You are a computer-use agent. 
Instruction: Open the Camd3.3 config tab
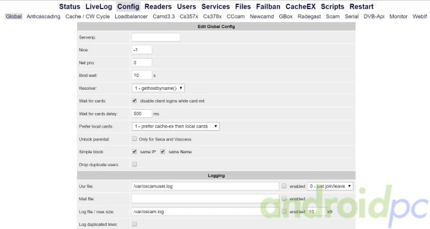click(x=164, y=16)
